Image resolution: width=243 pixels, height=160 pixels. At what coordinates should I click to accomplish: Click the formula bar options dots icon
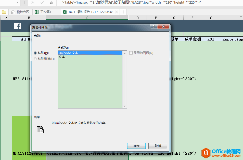click(x=24, y=3)
